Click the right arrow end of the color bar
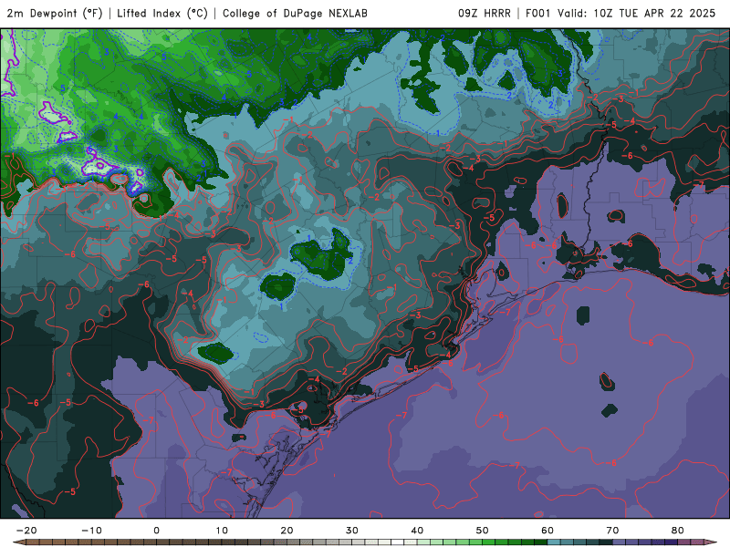Screen dimensions: 730x547 tap(711, 542)
